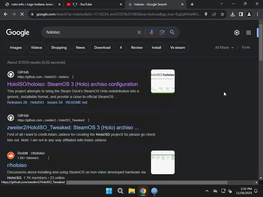
Task: Select the Download suggestion chip
Action: point(102,47)
